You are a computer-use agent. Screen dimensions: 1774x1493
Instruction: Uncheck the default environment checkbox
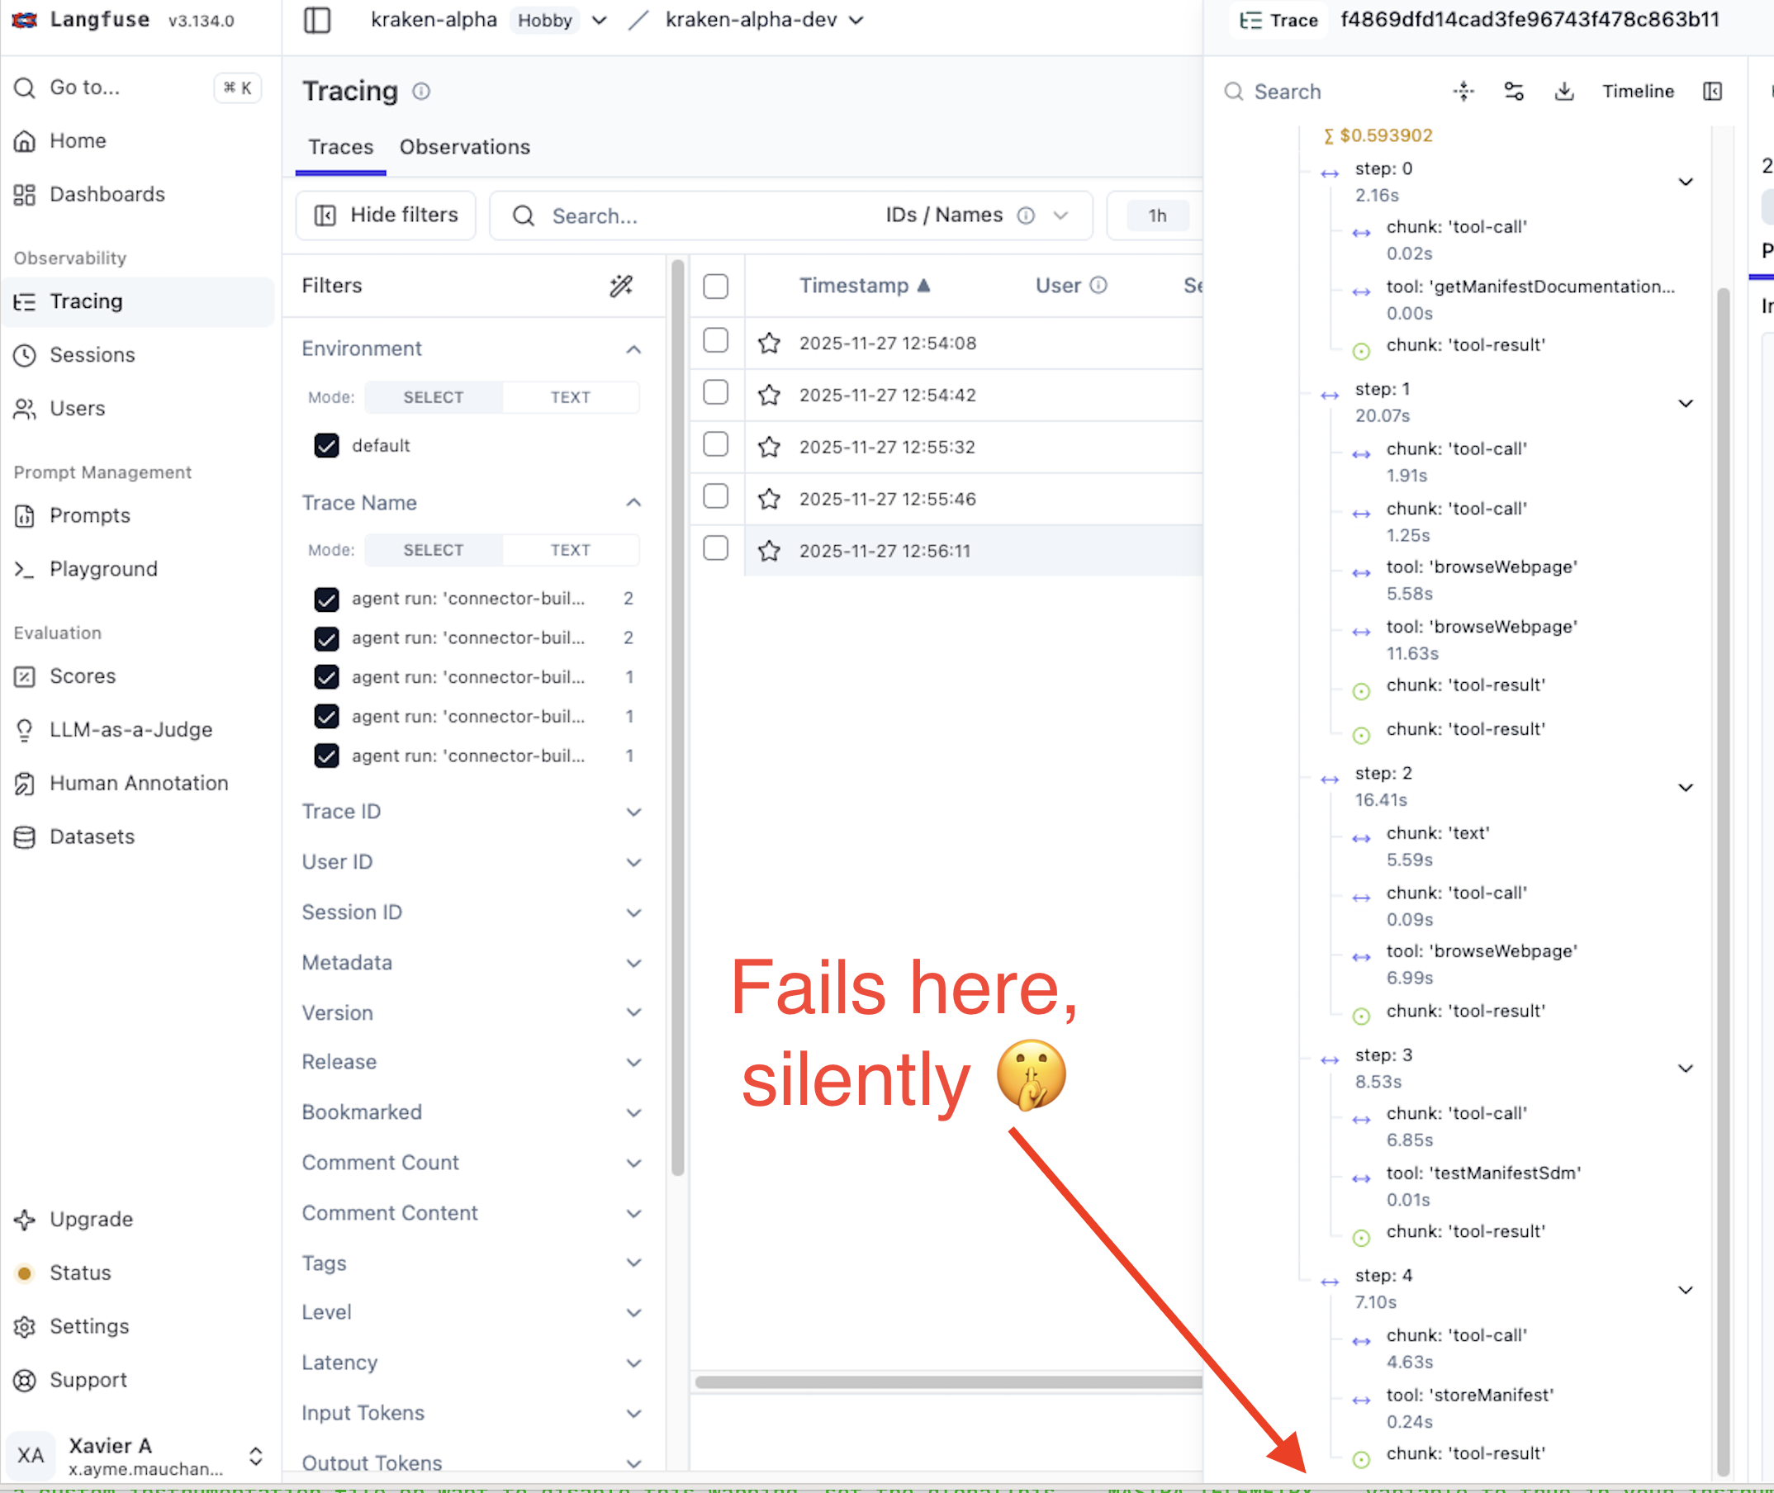(327, 445)
